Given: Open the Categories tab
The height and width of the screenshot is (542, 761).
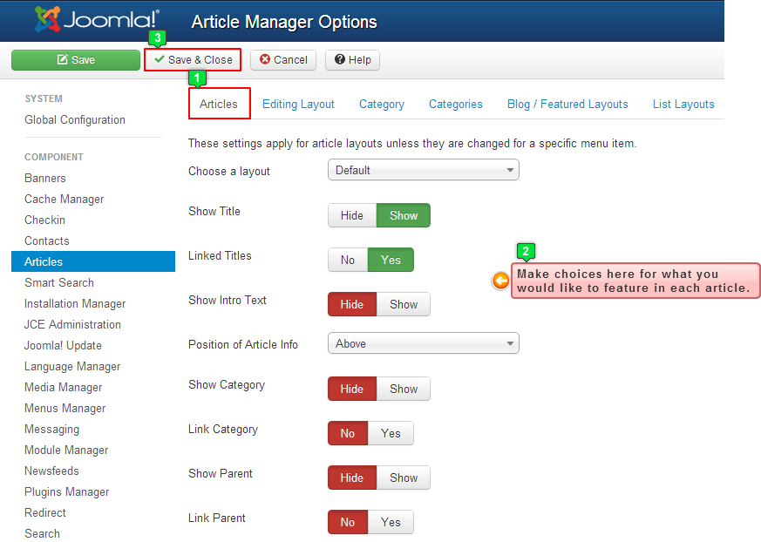Looking at the screenshot, I should tap(455, 104).
